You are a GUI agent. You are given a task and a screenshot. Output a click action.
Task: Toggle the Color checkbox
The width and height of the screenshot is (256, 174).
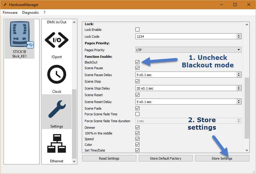click(138, 144)
